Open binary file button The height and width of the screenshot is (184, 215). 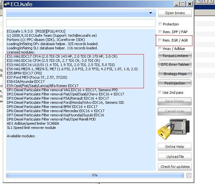point(175,13)
